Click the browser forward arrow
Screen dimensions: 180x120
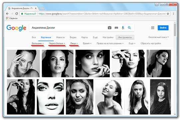(12, 14)
